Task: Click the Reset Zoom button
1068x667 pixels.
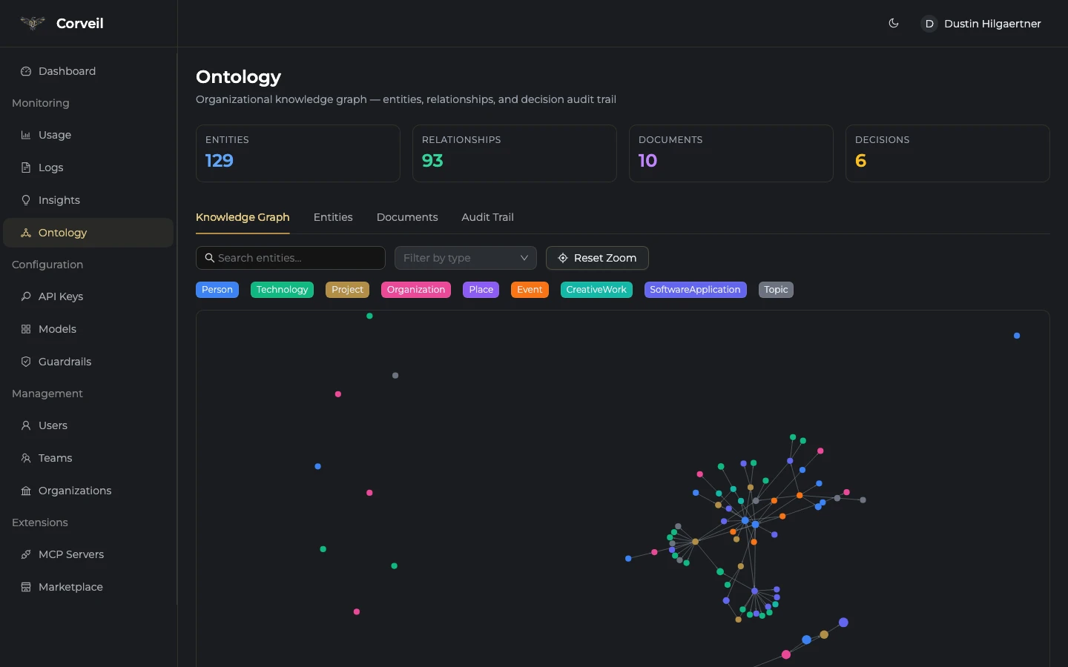Action: click(596, 258)
